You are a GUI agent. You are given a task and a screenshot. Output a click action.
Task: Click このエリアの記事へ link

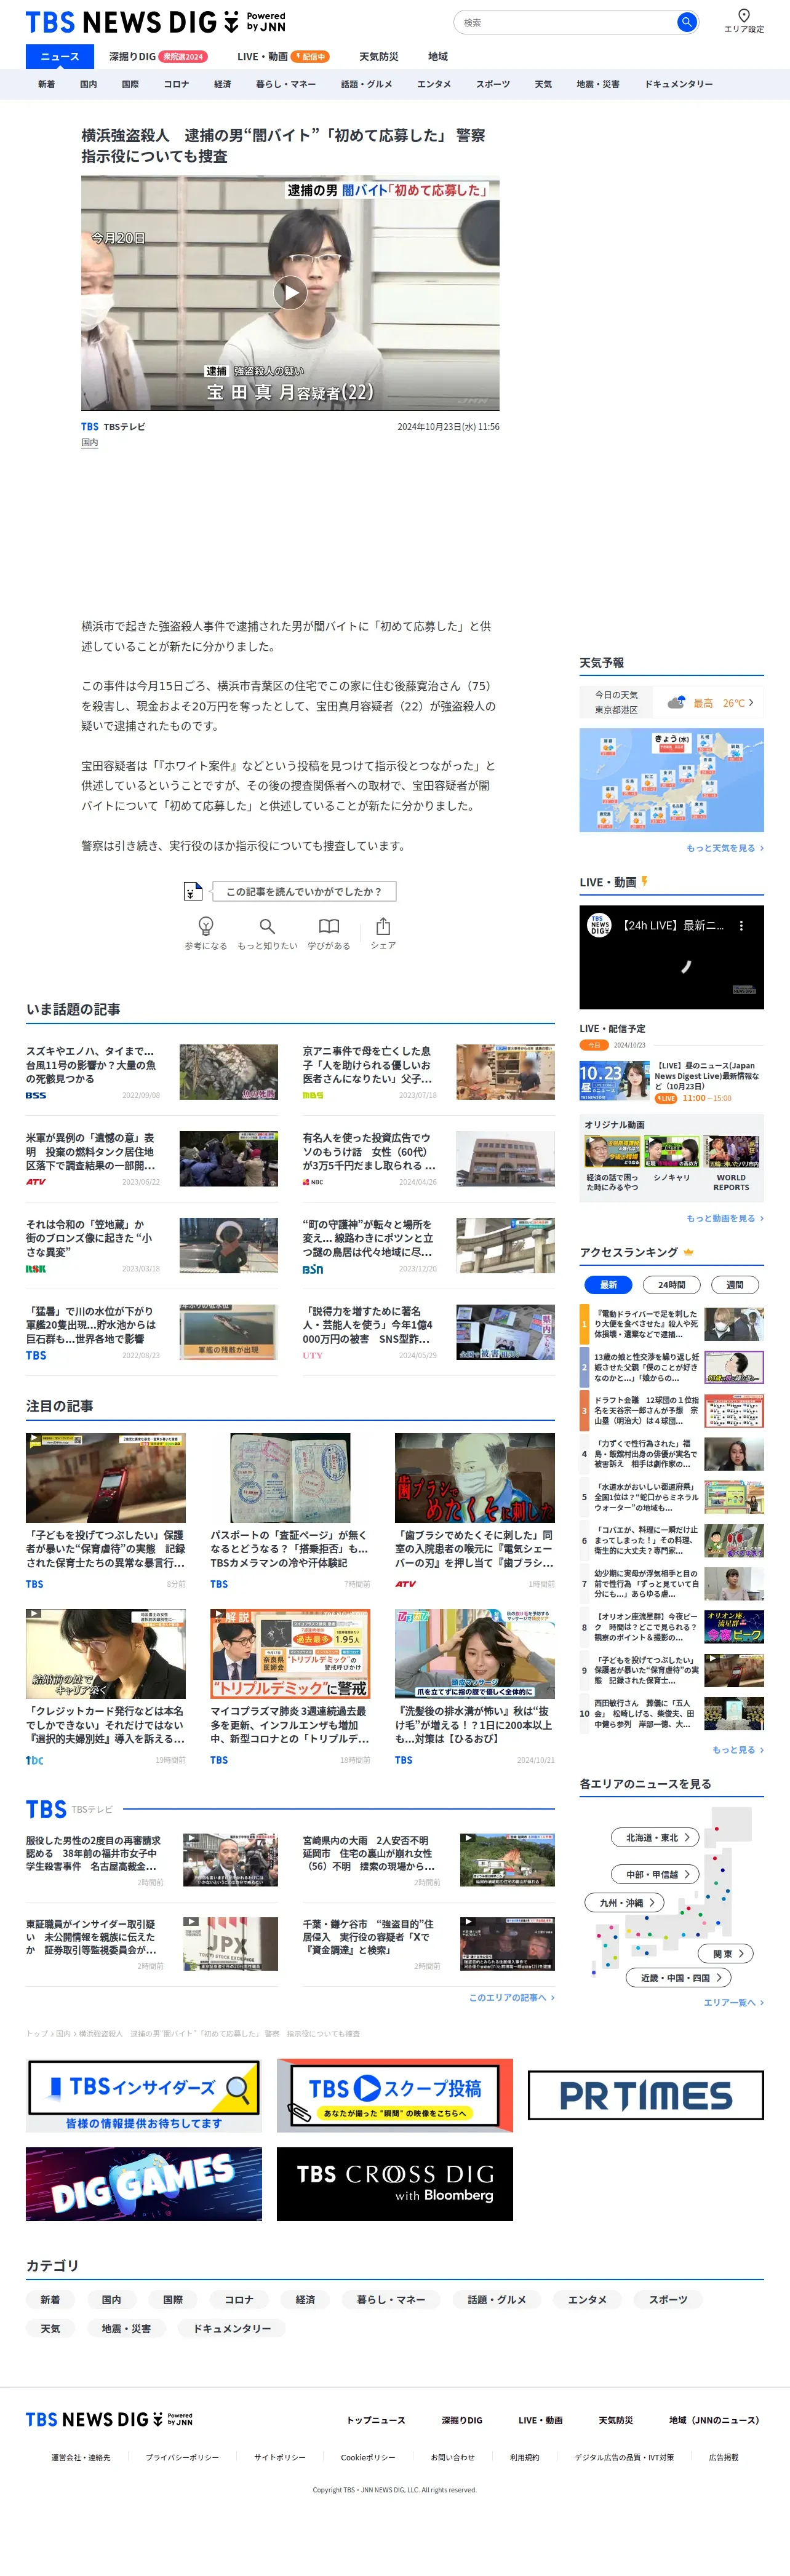pyautogui.click(x=511, y=1997)
